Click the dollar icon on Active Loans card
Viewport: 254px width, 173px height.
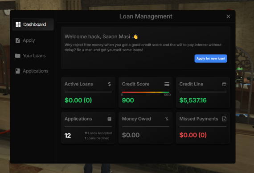click(110, 84)
